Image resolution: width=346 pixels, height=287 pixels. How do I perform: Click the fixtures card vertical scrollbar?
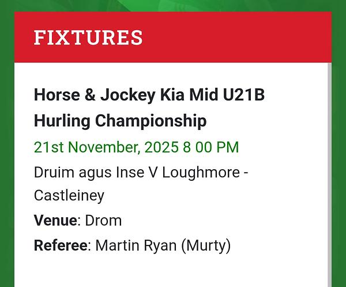[x=329, y=173]
